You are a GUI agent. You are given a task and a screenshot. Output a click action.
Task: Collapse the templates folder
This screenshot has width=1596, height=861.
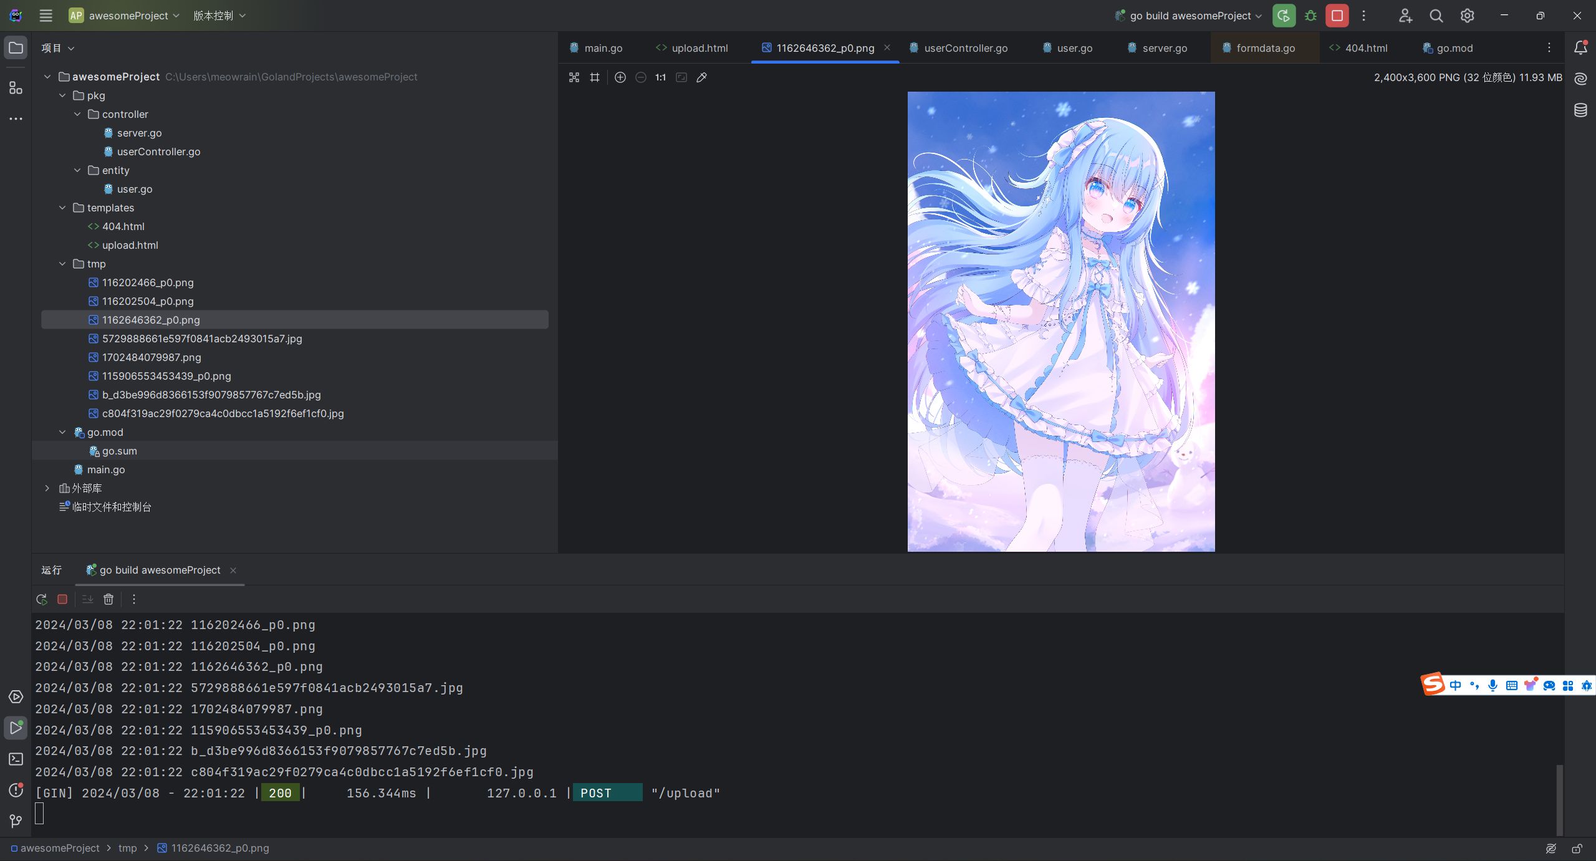pos(62,208)
